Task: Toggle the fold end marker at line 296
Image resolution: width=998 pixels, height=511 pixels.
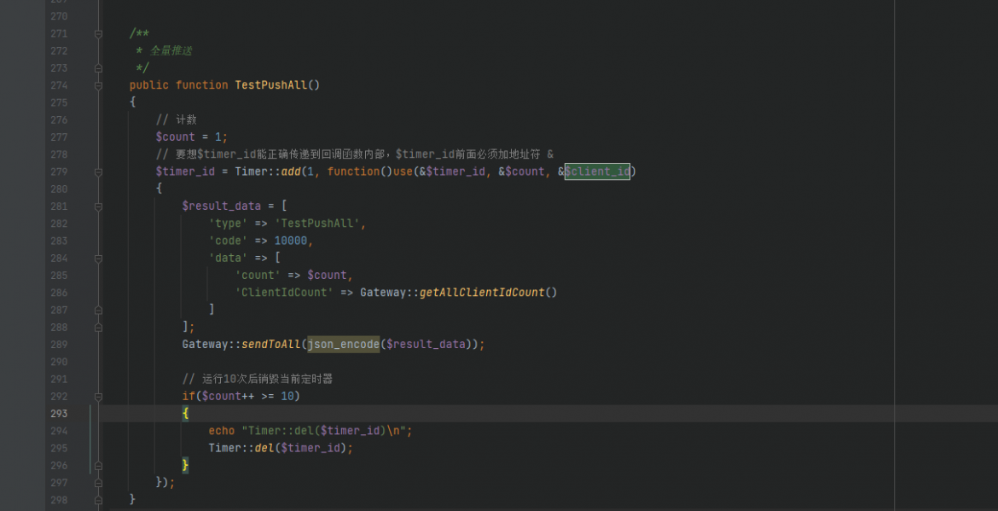Action: 98,465
